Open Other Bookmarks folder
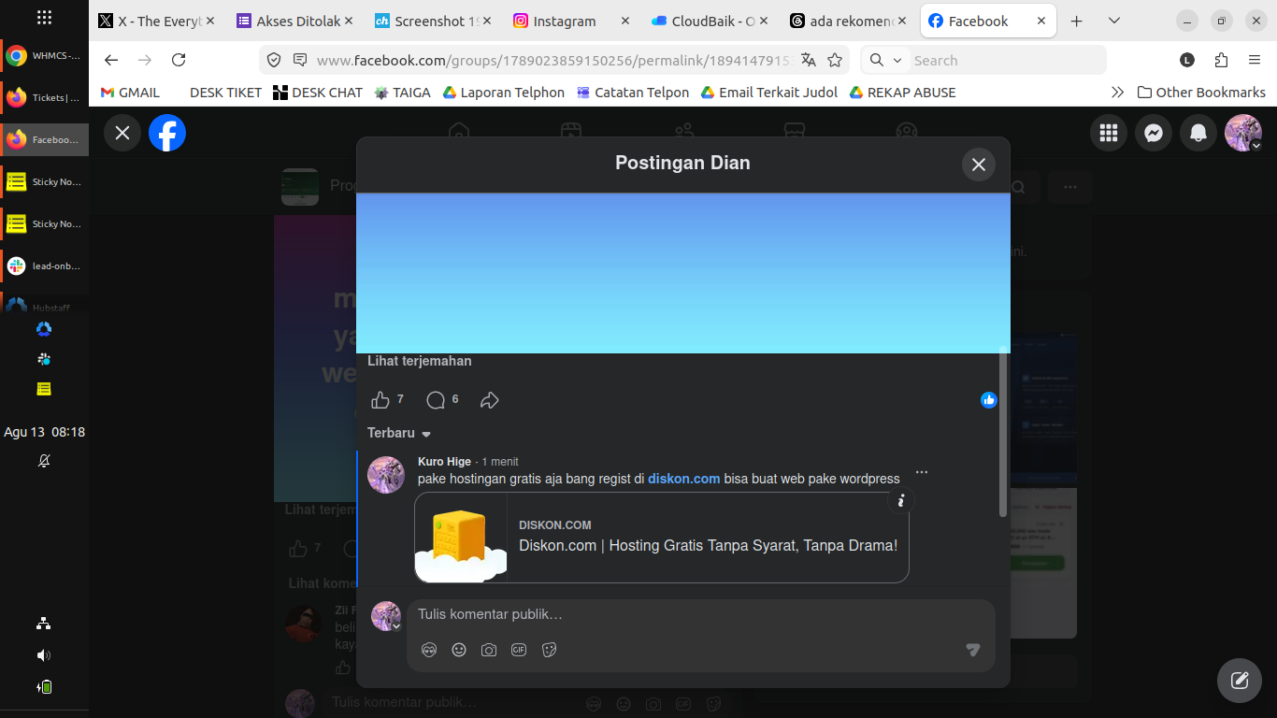 1201,93
